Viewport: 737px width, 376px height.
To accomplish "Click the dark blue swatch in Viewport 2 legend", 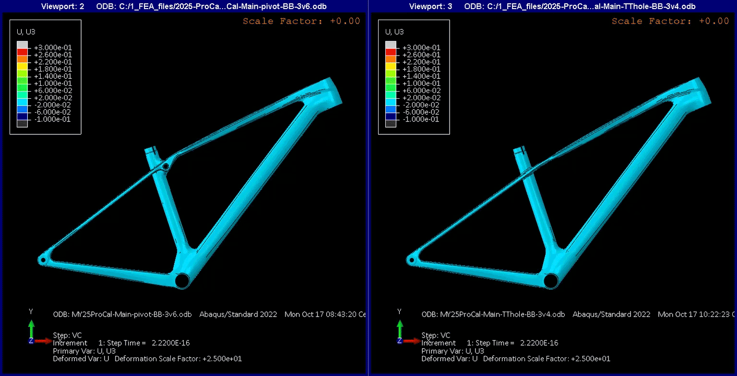I will coord(22,116).
